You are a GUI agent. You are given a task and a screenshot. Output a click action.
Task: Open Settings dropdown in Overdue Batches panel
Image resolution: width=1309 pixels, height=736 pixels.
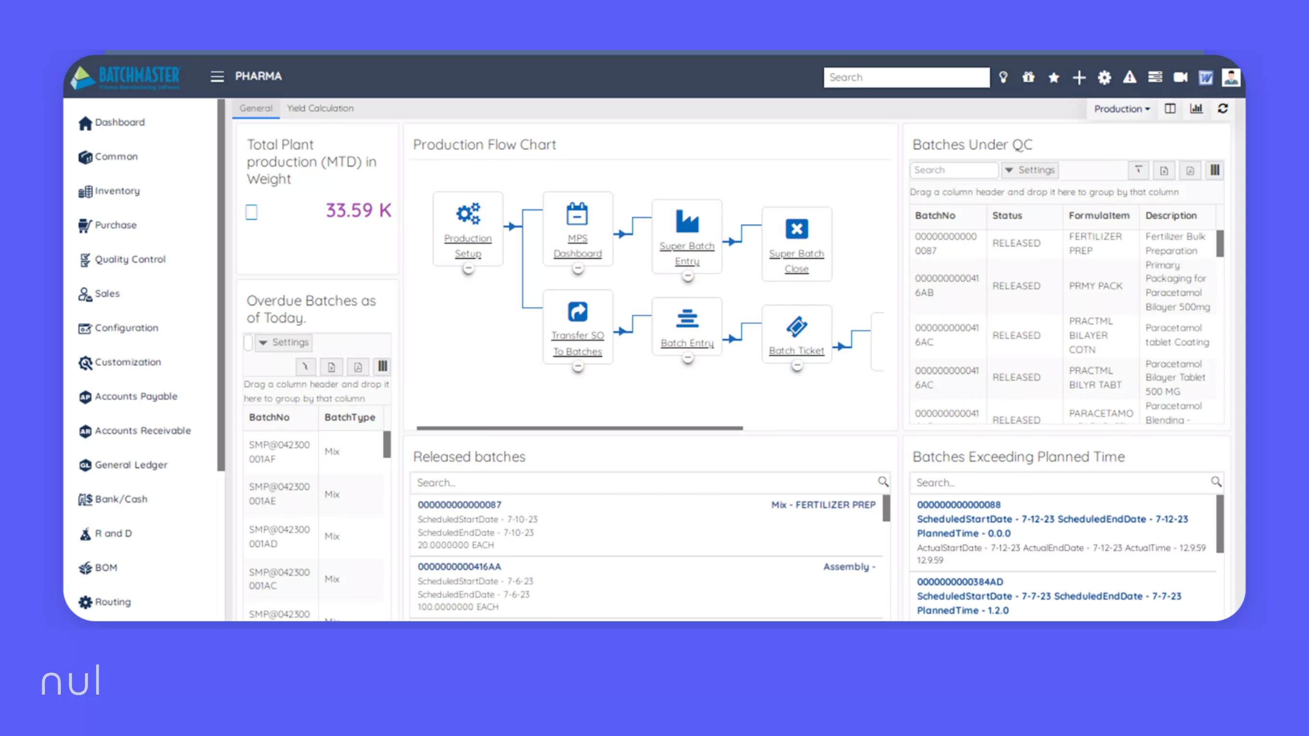tap(283, 343)
